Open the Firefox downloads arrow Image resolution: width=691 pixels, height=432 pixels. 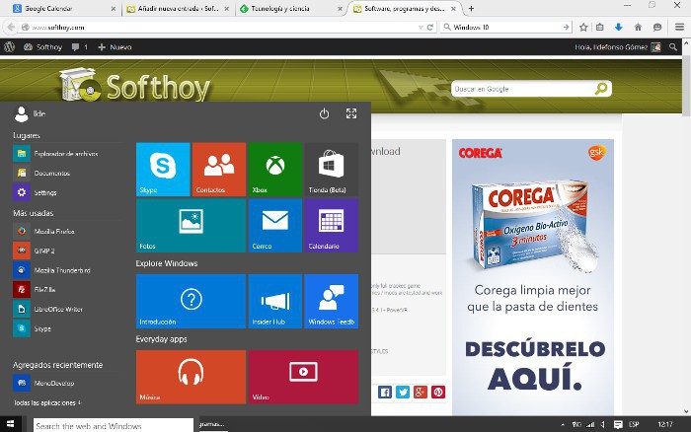[x=619, y=28]
